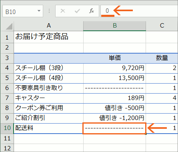Image resolution: width=178 pixels, height=152 pixels.
Task: Click the enter checkmark icon in formula bar
Action: (77, 11)
